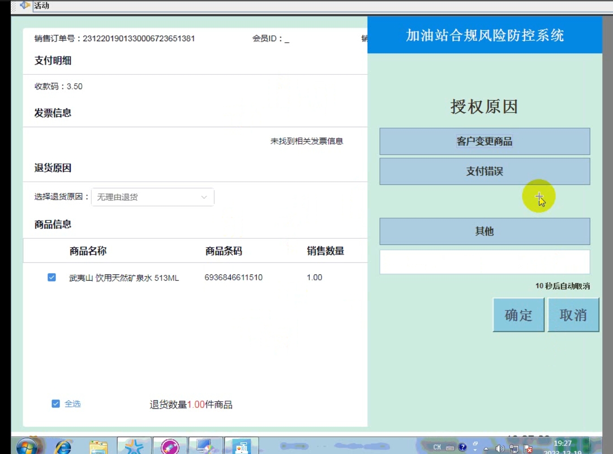Select 客户变更商品 as the authorization reason
Viewport: 613px width, 454px height.
pyautogui.click(x=484, y=141)
